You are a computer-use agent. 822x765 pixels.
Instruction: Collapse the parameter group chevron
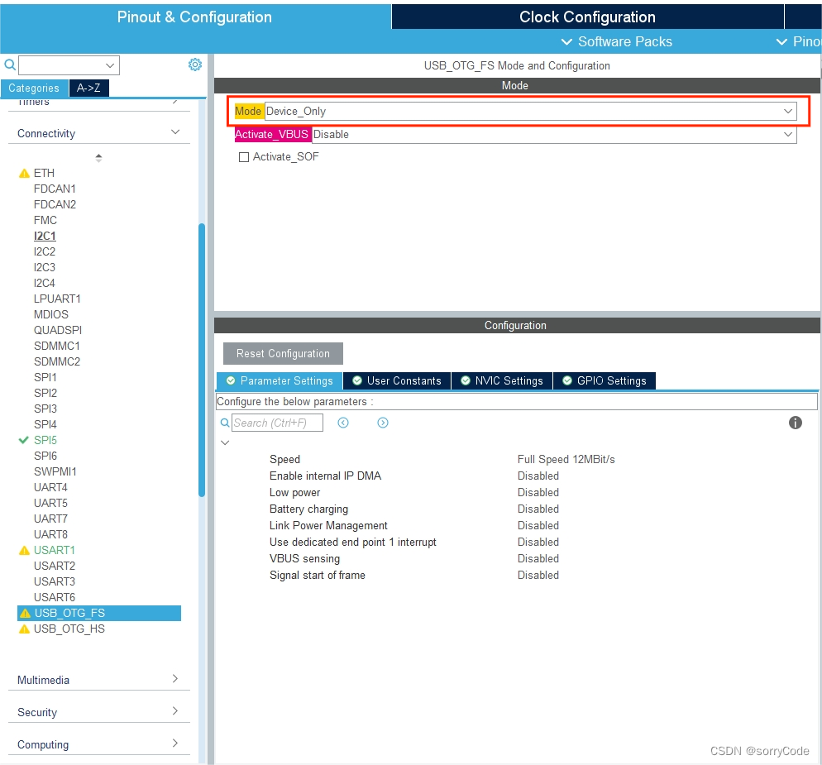(225, 442)
